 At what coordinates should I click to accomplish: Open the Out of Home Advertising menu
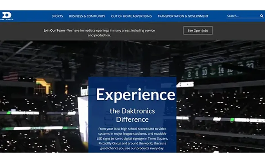[x=131, y=16]
